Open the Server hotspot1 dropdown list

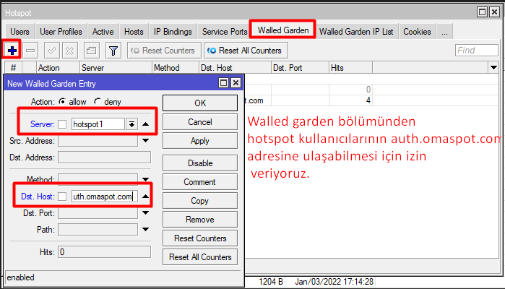pyautogui.click(x=131, y=124)
